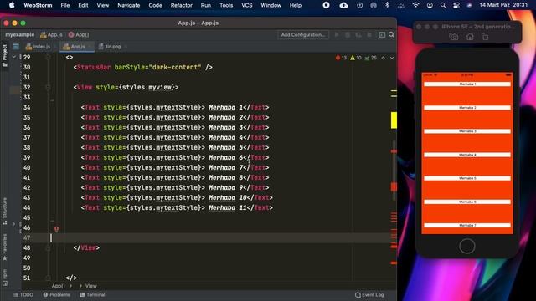
Task: Open the Apple menu
Action: click(x=12, y=5)
